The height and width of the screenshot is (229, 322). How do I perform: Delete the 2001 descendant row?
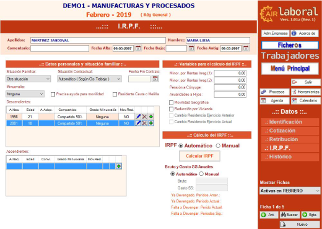pyautogui.click(x=144, y=123)
